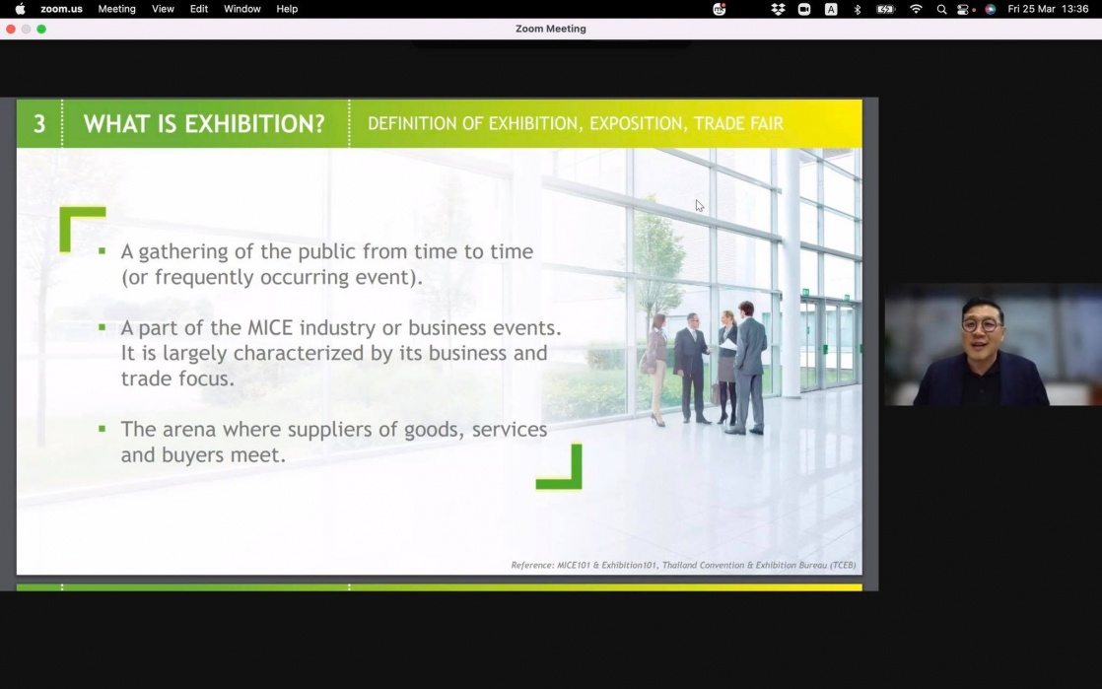Open Control Center
This screenshot has height=689, width=1102.
965,9
